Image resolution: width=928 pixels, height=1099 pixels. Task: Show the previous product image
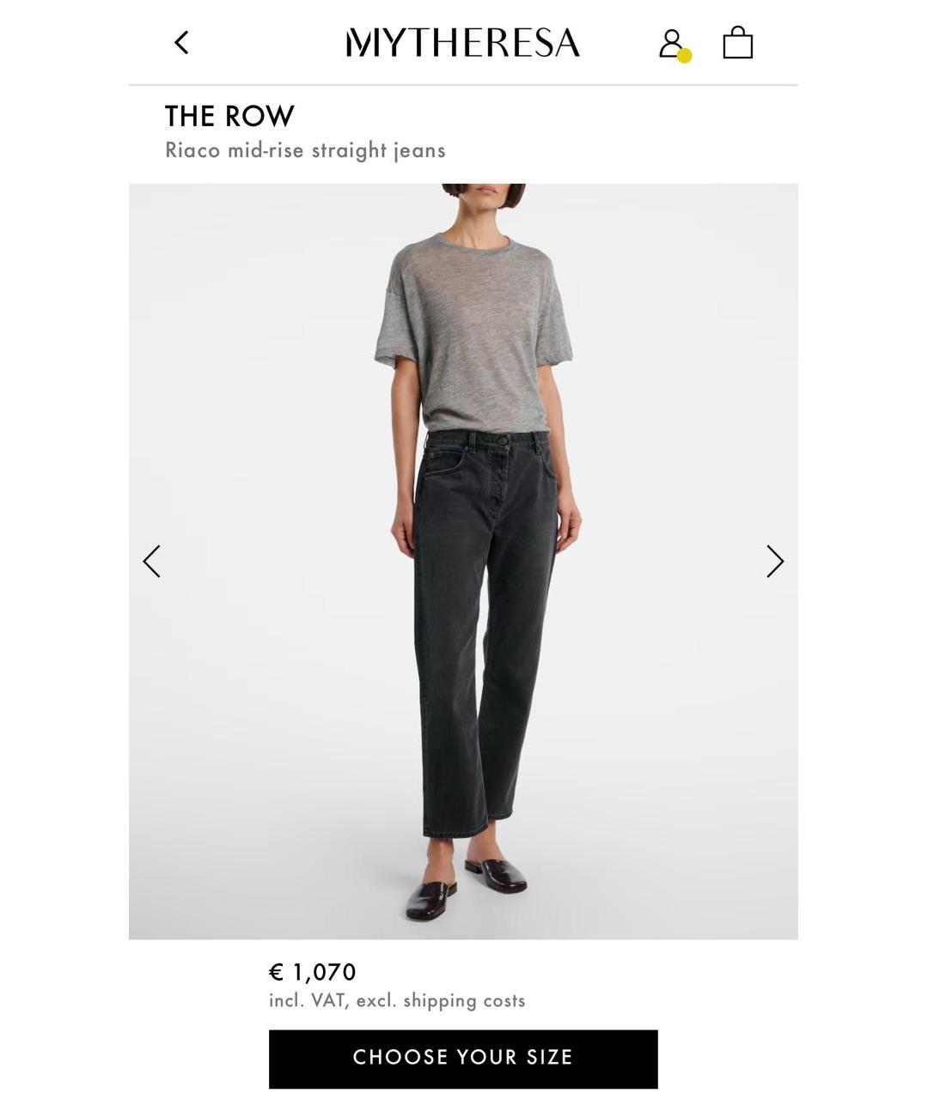[152, 562]
